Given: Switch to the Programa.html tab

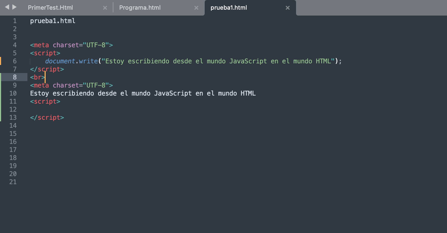Looking at the screenshot, I should (x=140, y=8).
